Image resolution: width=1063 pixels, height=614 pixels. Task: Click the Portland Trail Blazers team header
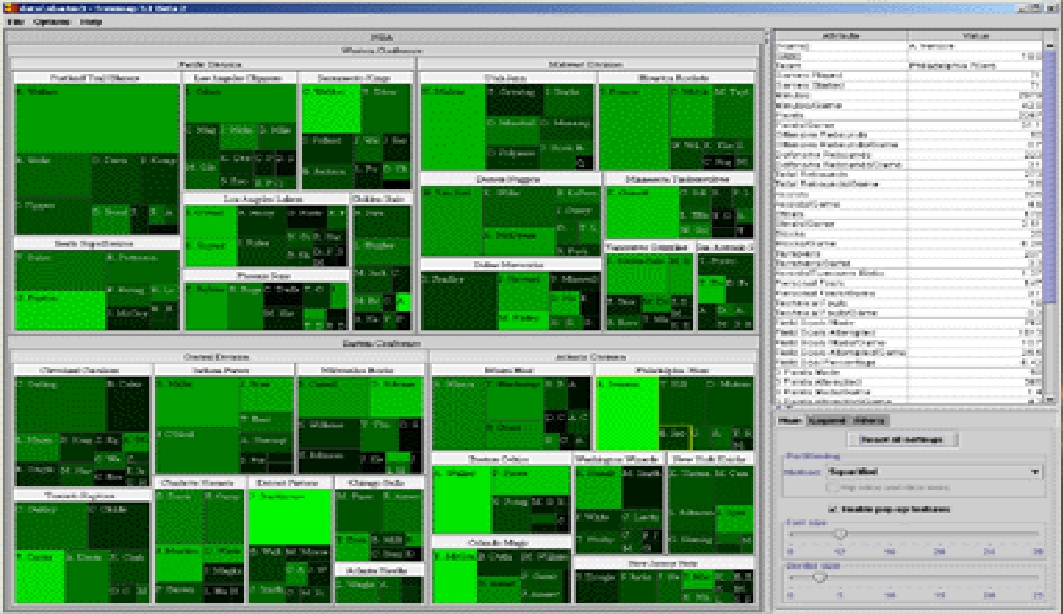point(96,78)
